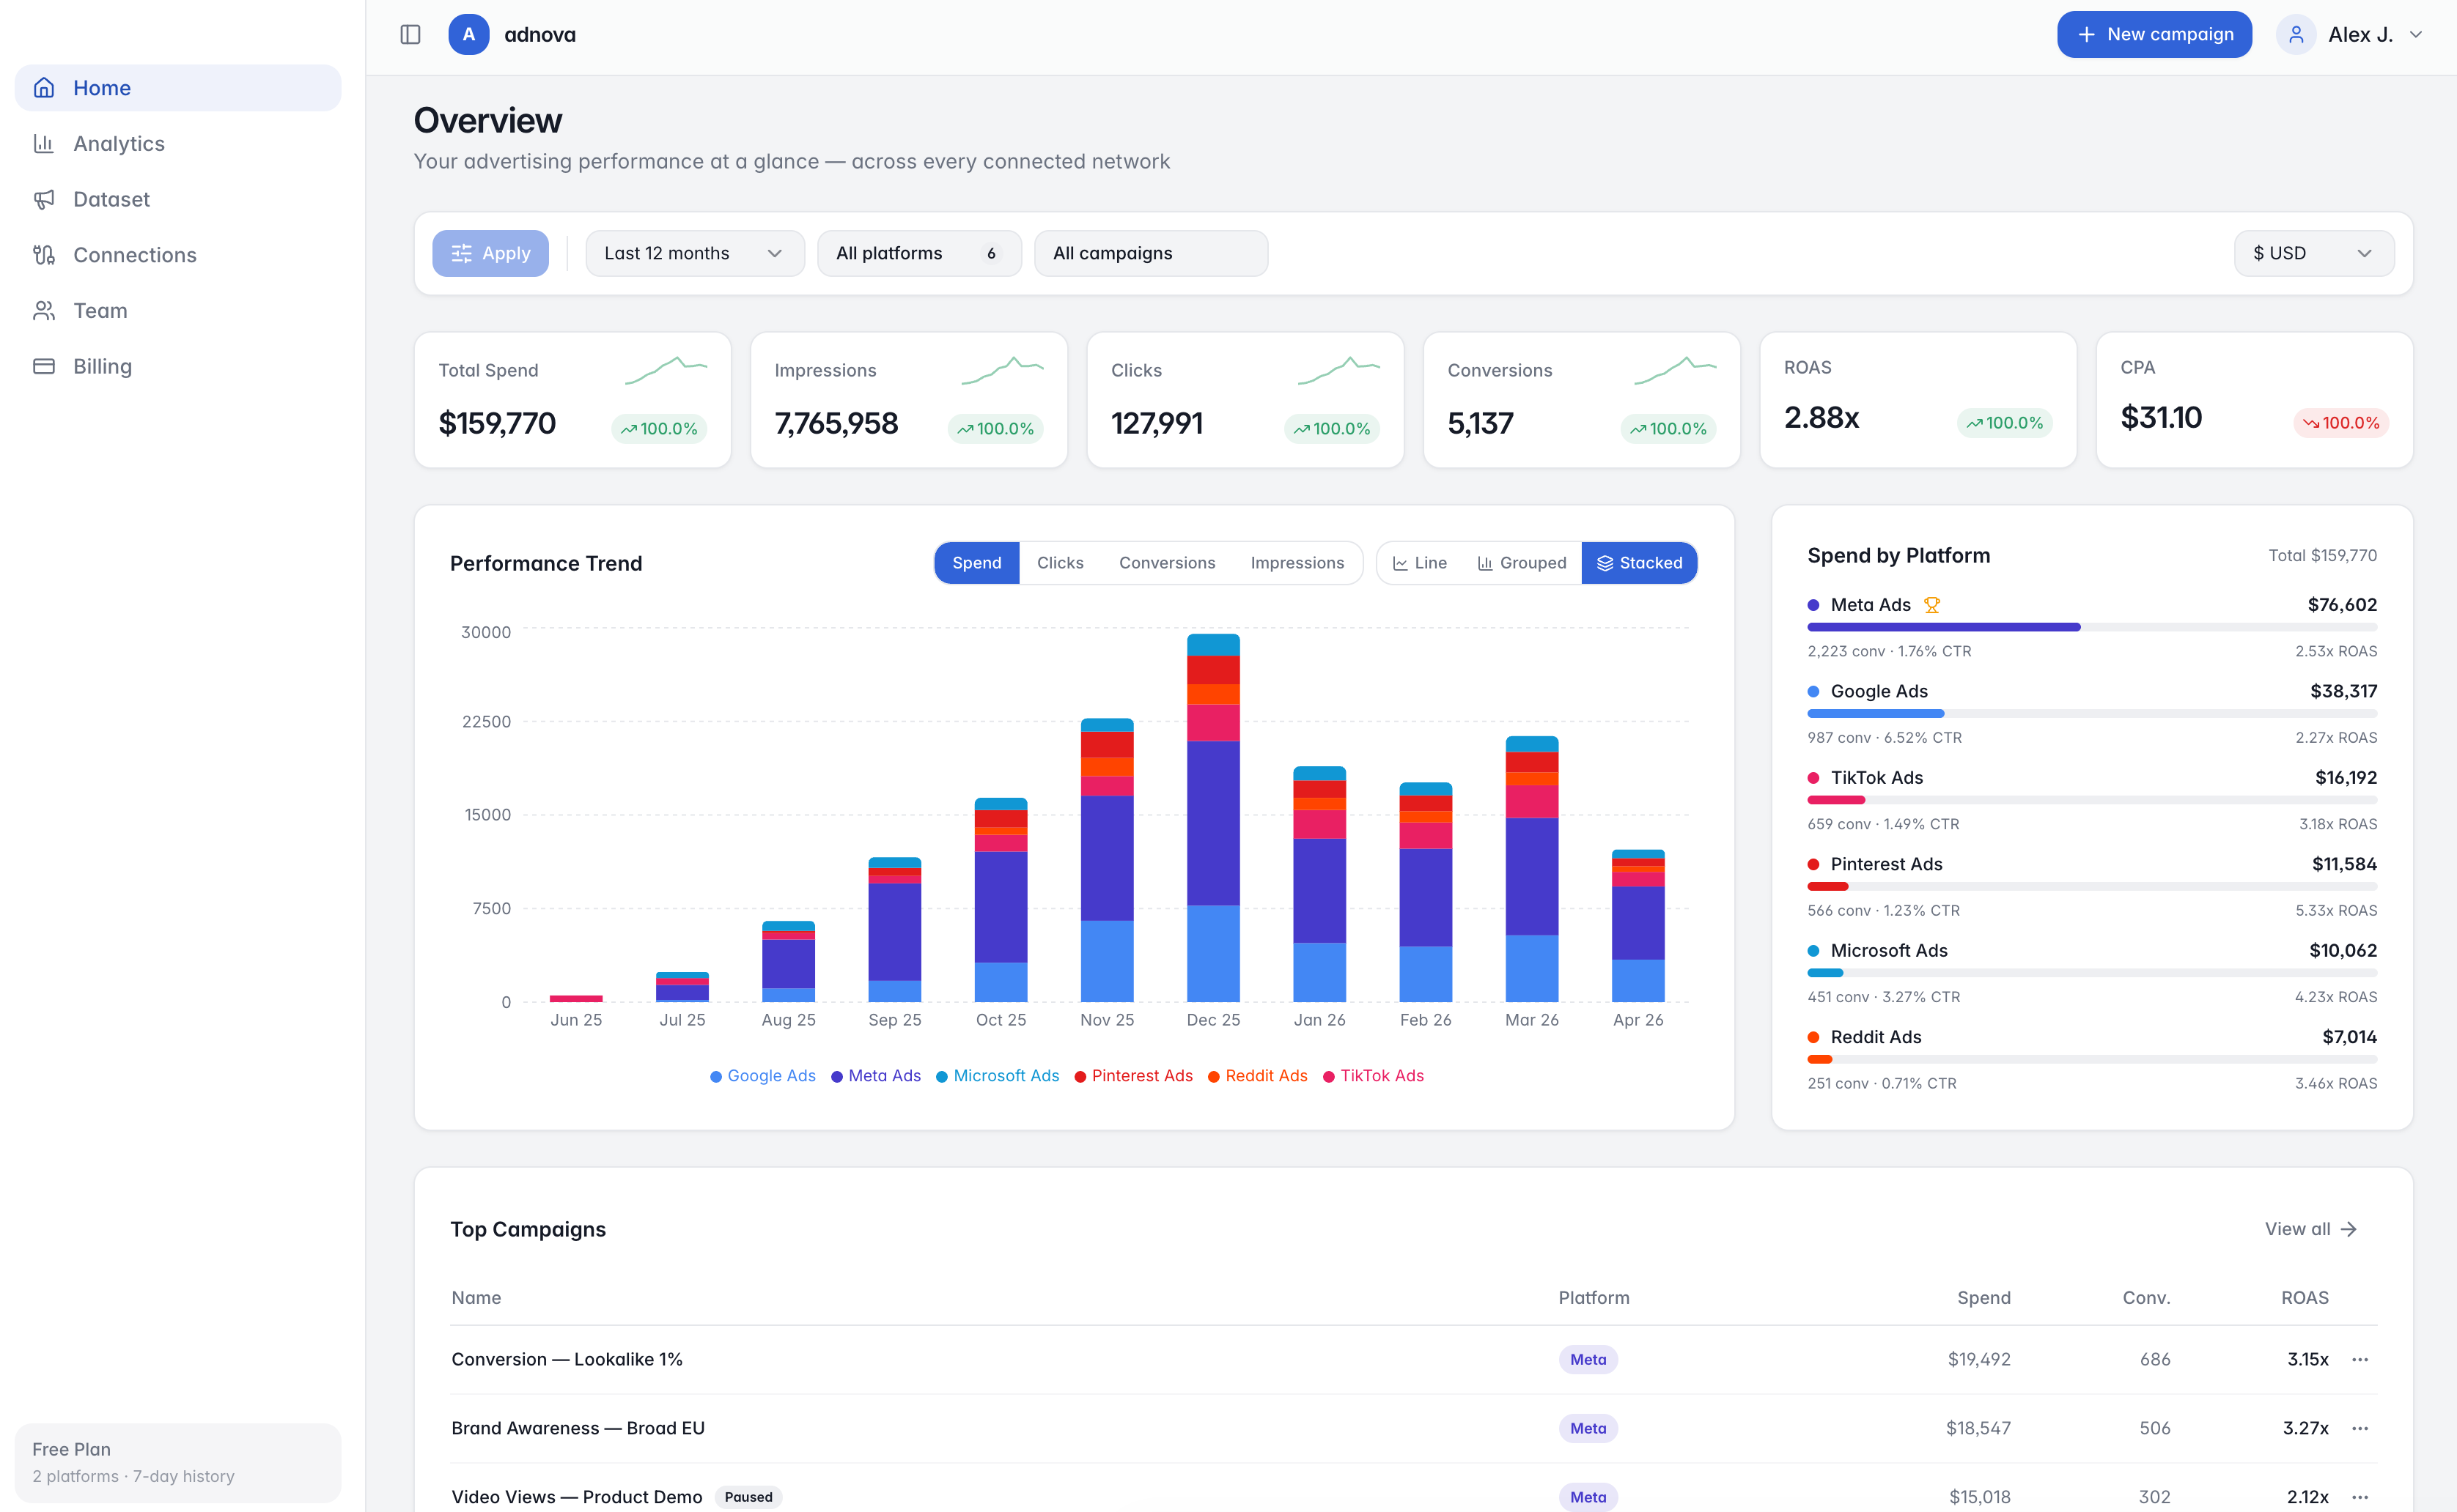The height and width of the screenshot is (1512, 2457).
Task: Switch chart to Stacked view
Action: [x=1639, y=563]
